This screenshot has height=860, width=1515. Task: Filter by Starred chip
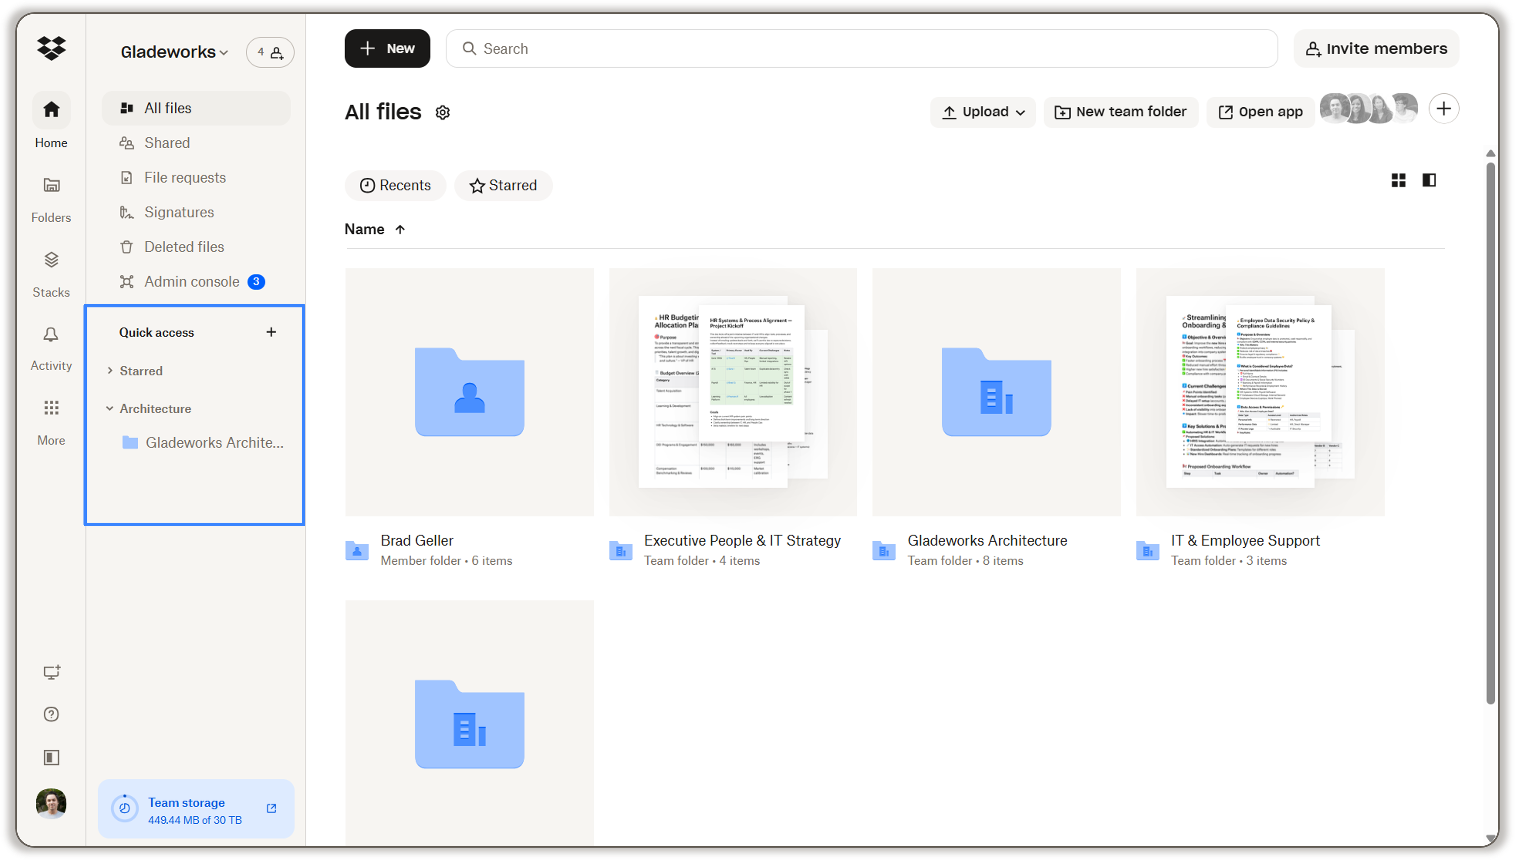pyautogui.click(x=504, y=186)
